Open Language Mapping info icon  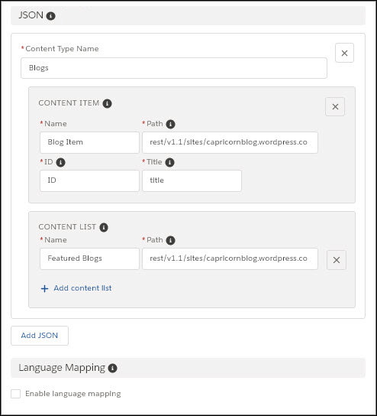coord(112,369)
